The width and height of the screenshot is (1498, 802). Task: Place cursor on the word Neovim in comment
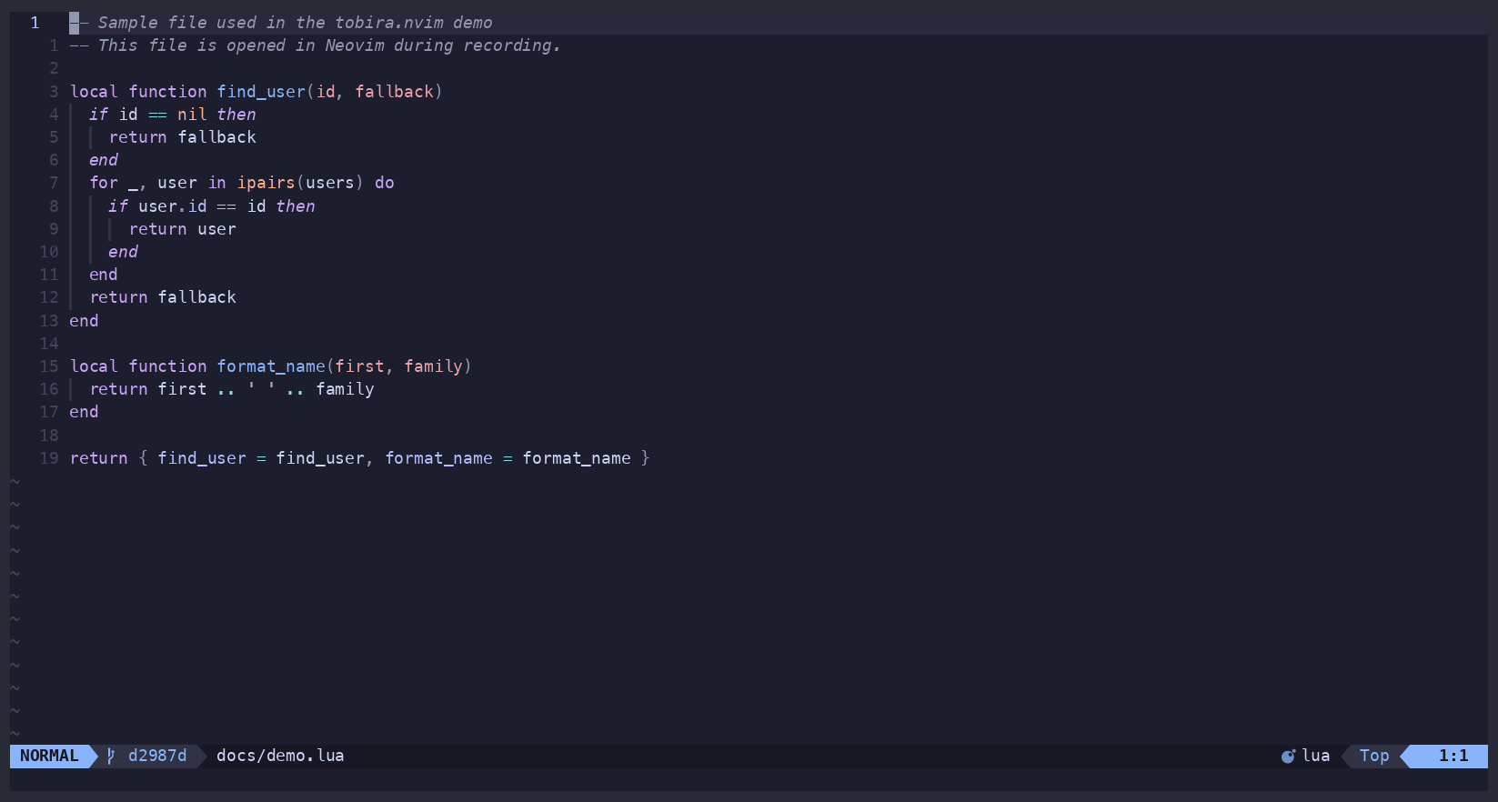click(355, 45)
